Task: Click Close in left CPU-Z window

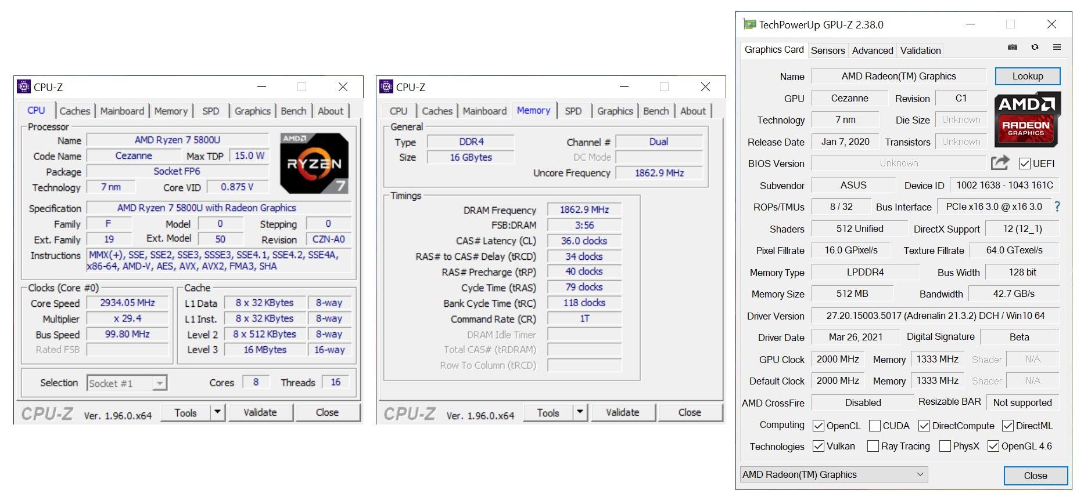Action: pos(327,412)
